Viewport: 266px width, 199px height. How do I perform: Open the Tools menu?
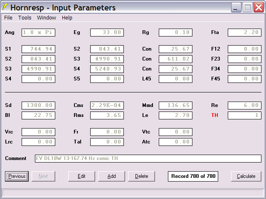pos(25,17)
